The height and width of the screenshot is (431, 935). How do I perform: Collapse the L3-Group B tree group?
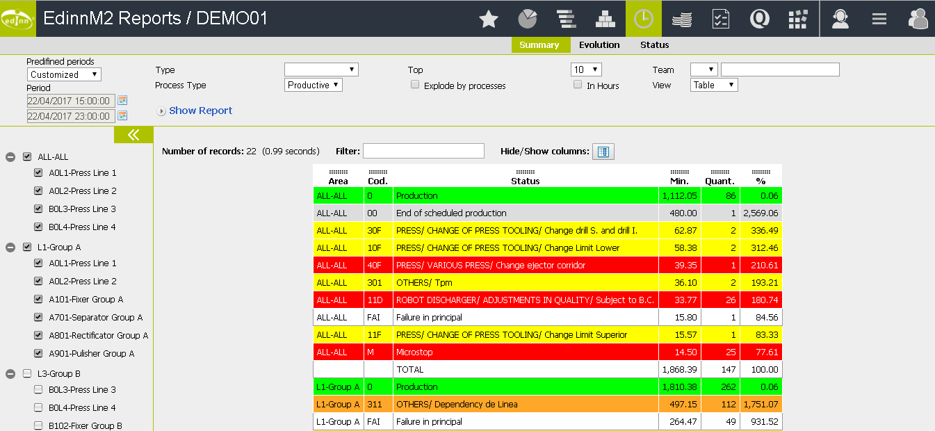coord(10,374)
